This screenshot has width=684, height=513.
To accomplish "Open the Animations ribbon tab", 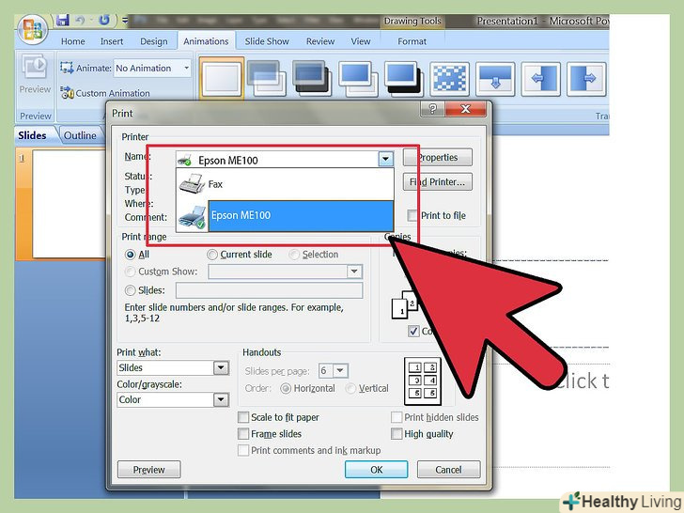I will tap(206, 41).
